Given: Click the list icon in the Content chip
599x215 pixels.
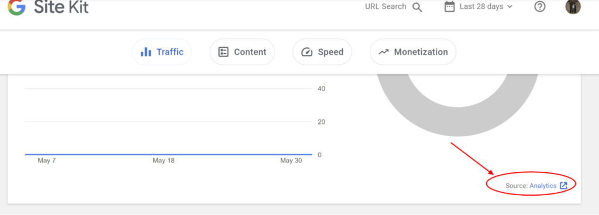Looking at the screenshot, I should click(x=223, y=52).
